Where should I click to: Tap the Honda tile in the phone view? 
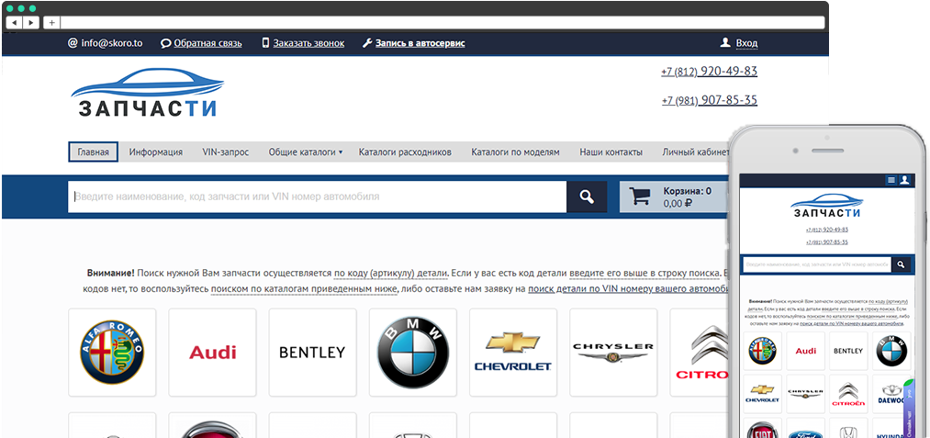pyautogui.click(x=848, y=428)
